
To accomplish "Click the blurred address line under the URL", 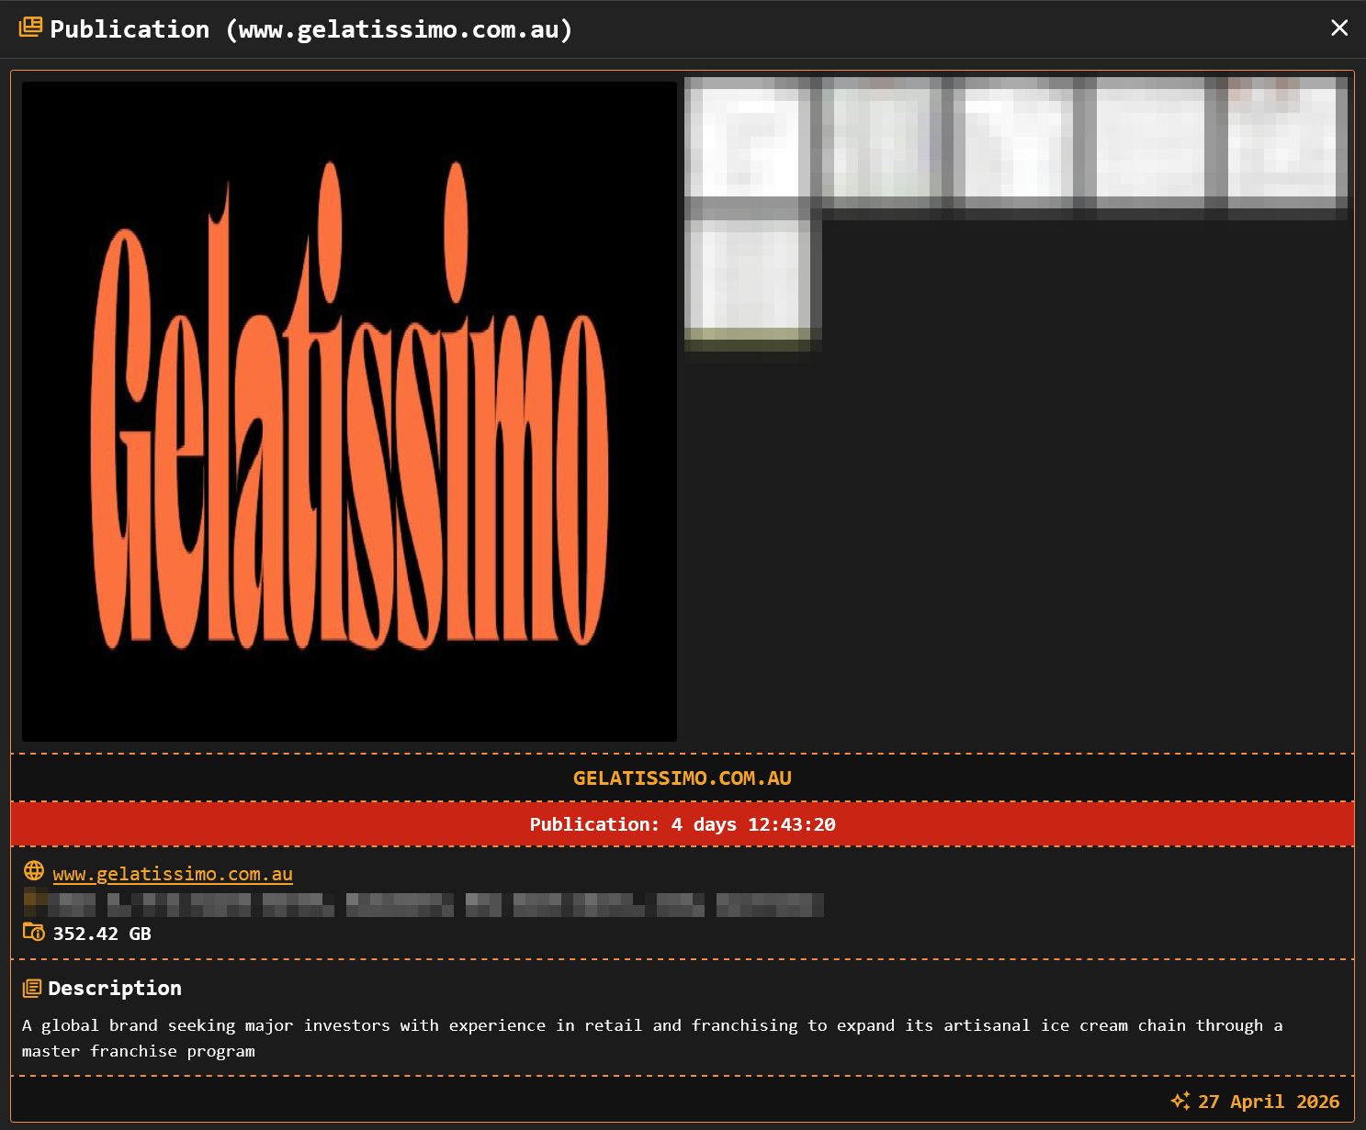I will tap(423, 905).
